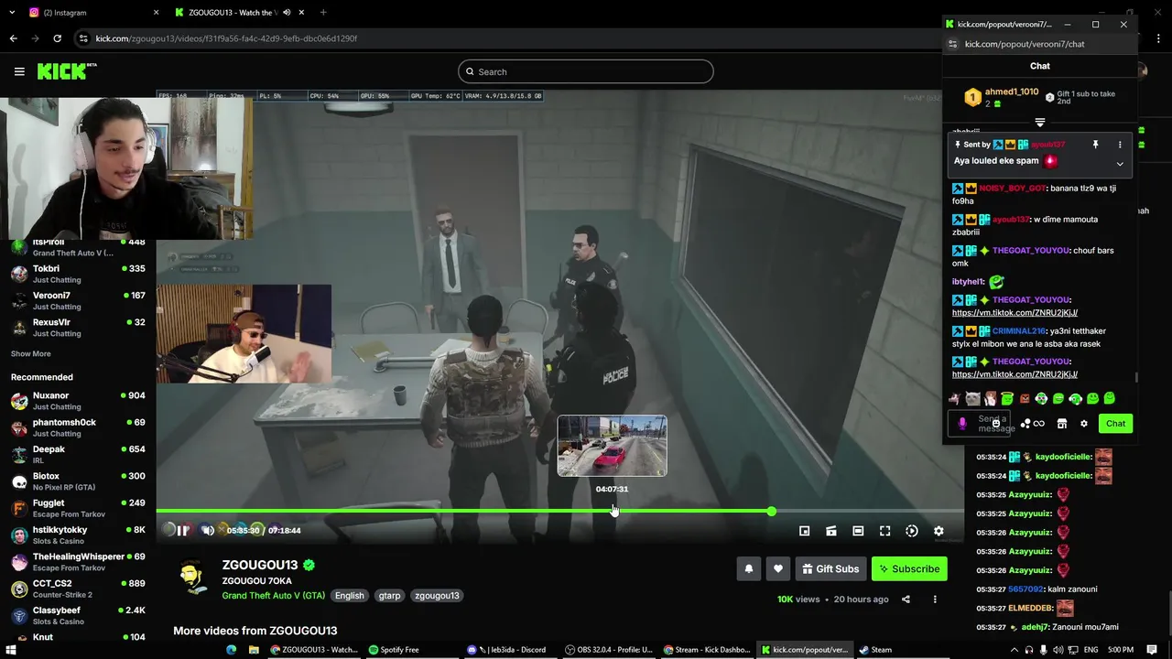Open Discord from taskbar
Screen dimensions: 1172x659
point(510,650)
